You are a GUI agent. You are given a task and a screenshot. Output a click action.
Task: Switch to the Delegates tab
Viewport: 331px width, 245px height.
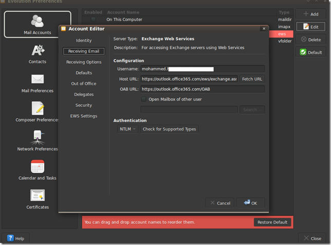coord(84,95)
